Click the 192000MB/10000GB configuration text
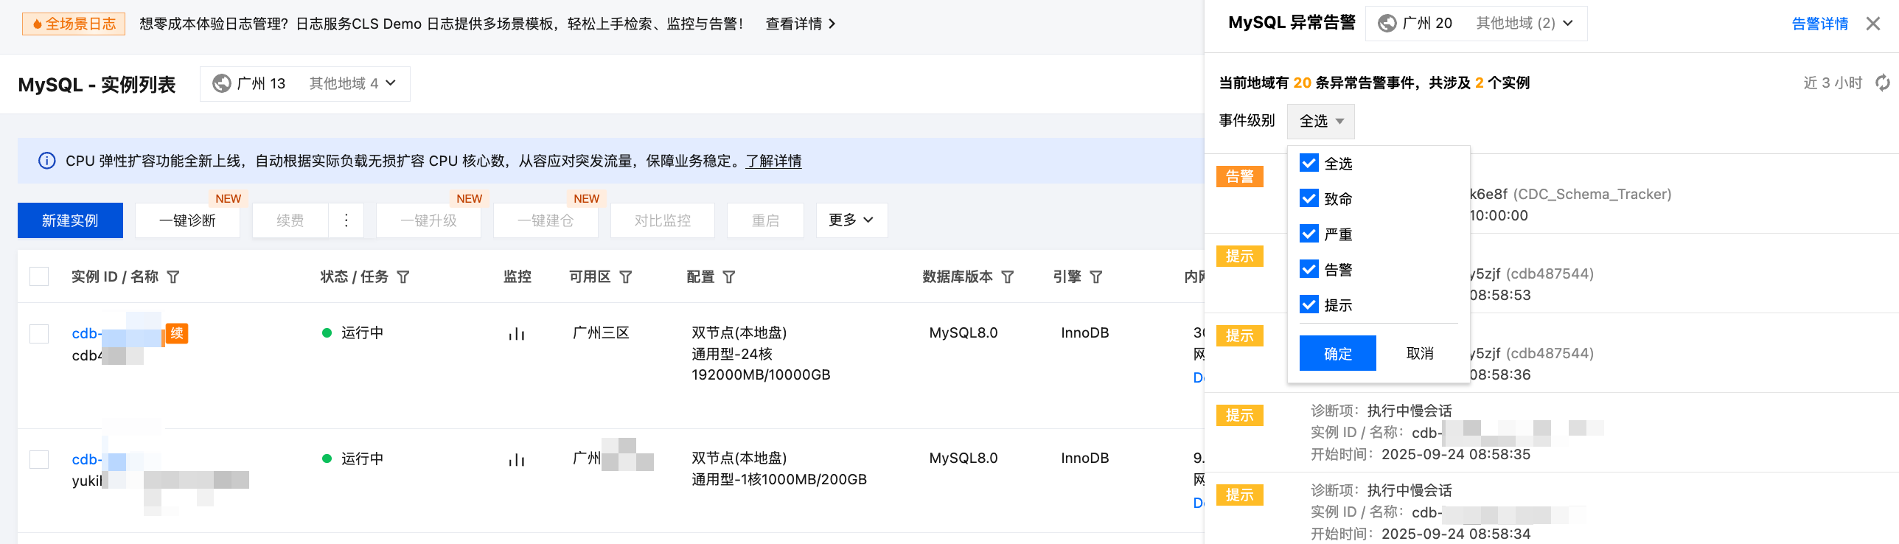The width and height of the screenshot is (1899, 544). (x=761, y=374)
